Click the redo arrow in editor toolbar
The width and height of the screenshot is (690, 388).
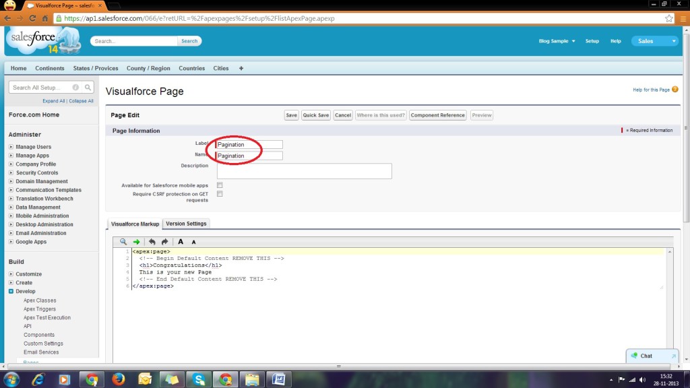[164, 242]
